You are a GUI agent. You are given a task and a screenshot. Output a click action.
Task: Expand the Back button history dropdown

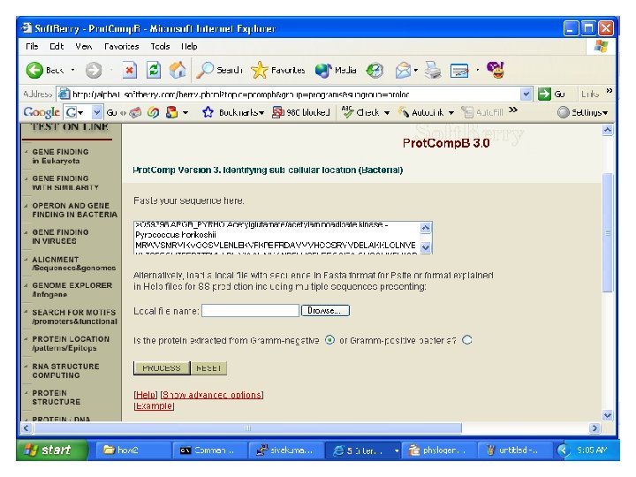[73, 70]
